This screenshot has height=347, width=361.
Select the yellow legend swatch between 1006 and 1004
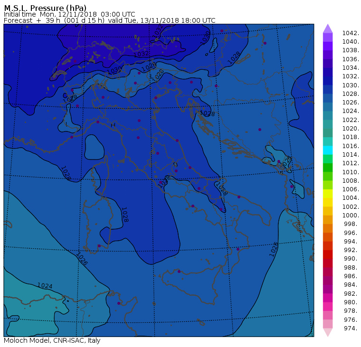[x=328, y=194]
